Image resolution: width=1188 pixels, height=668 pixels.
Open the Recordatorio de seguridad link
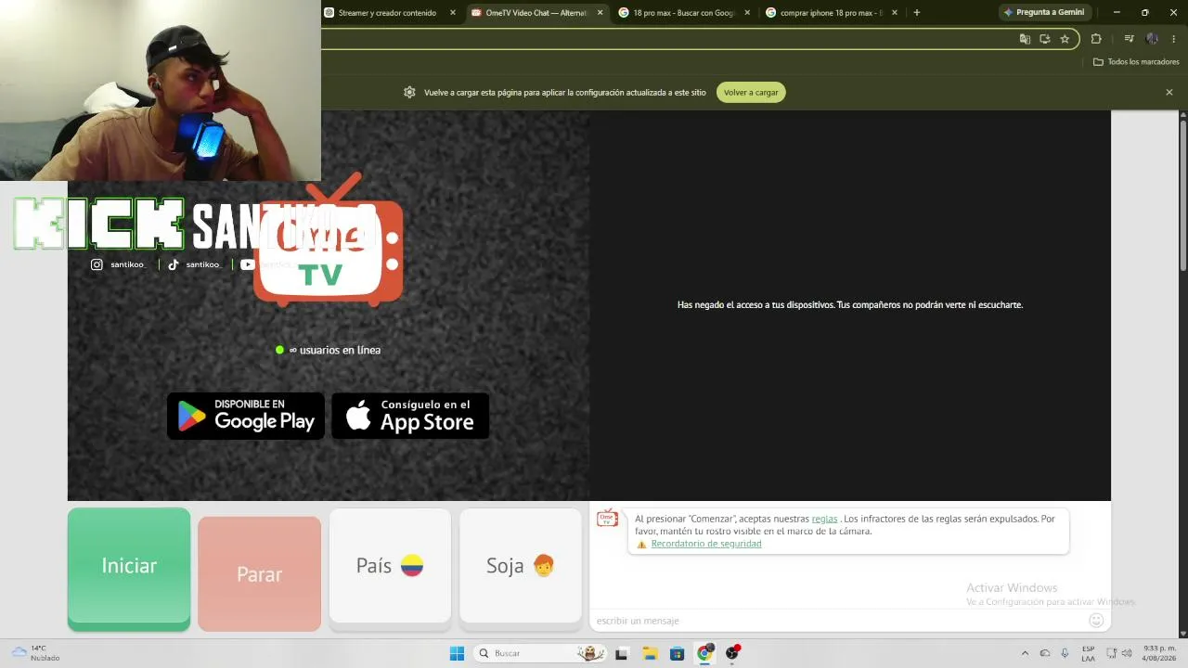[705, 544]
